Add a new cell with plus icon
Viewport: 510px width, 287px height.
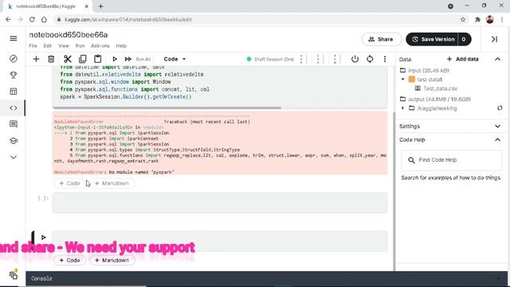36,59
